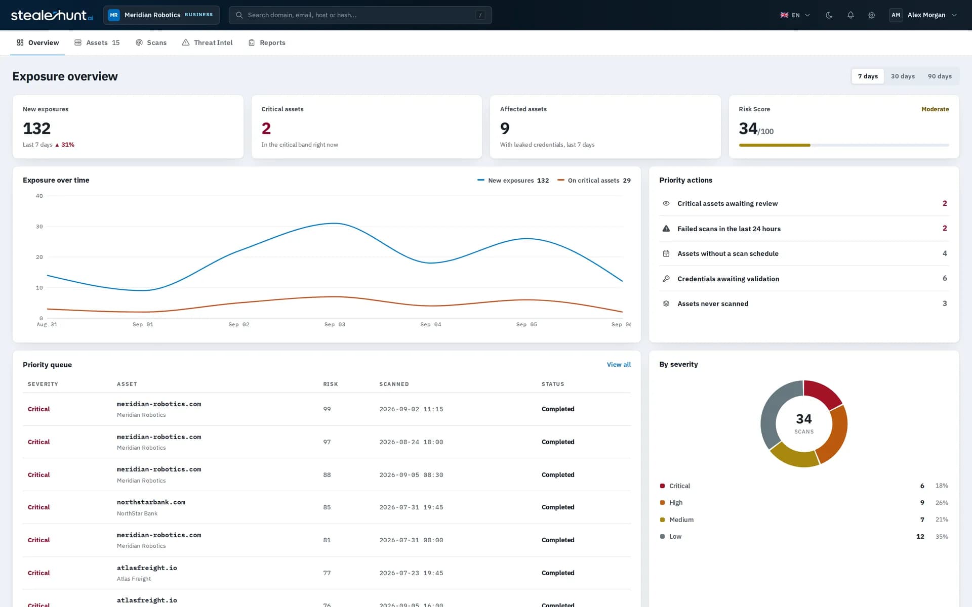Image resolution: width=972 pixels, height=607 pixels.
Task: Click meridian-robotics.com row with risk 99
Action: pos(327,409)
